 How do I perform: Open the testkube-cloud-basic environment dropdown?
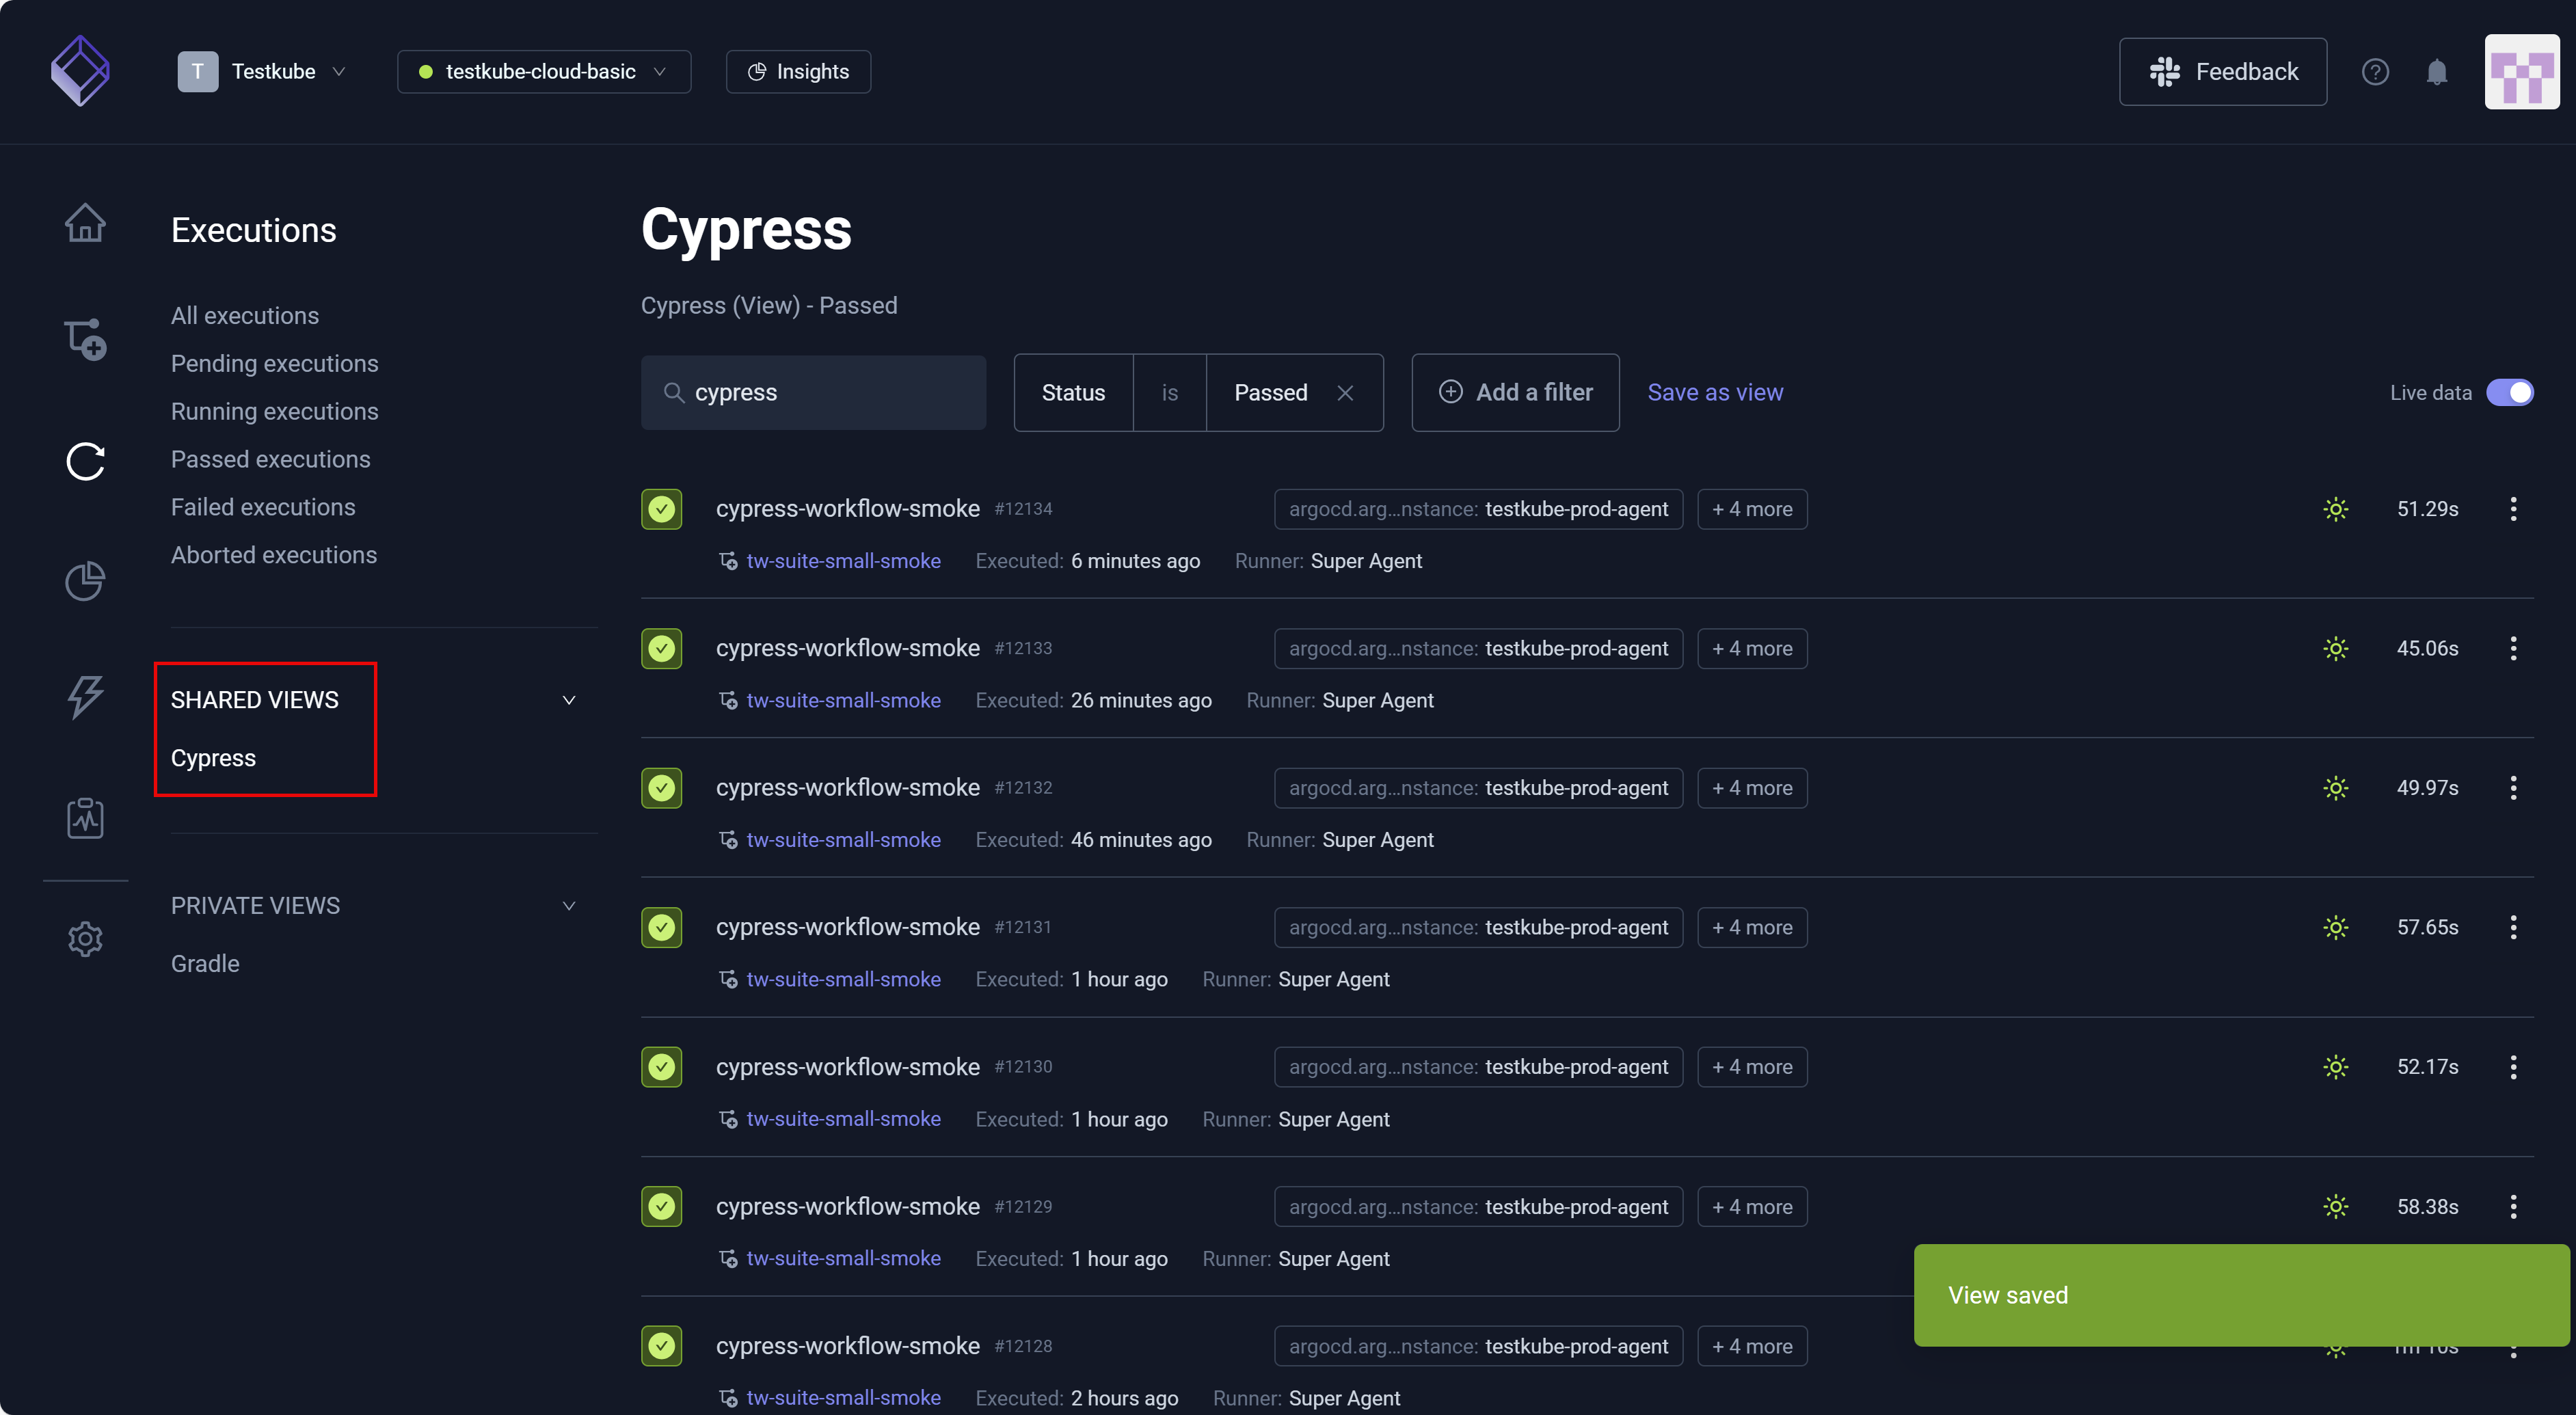coord(543,72)
